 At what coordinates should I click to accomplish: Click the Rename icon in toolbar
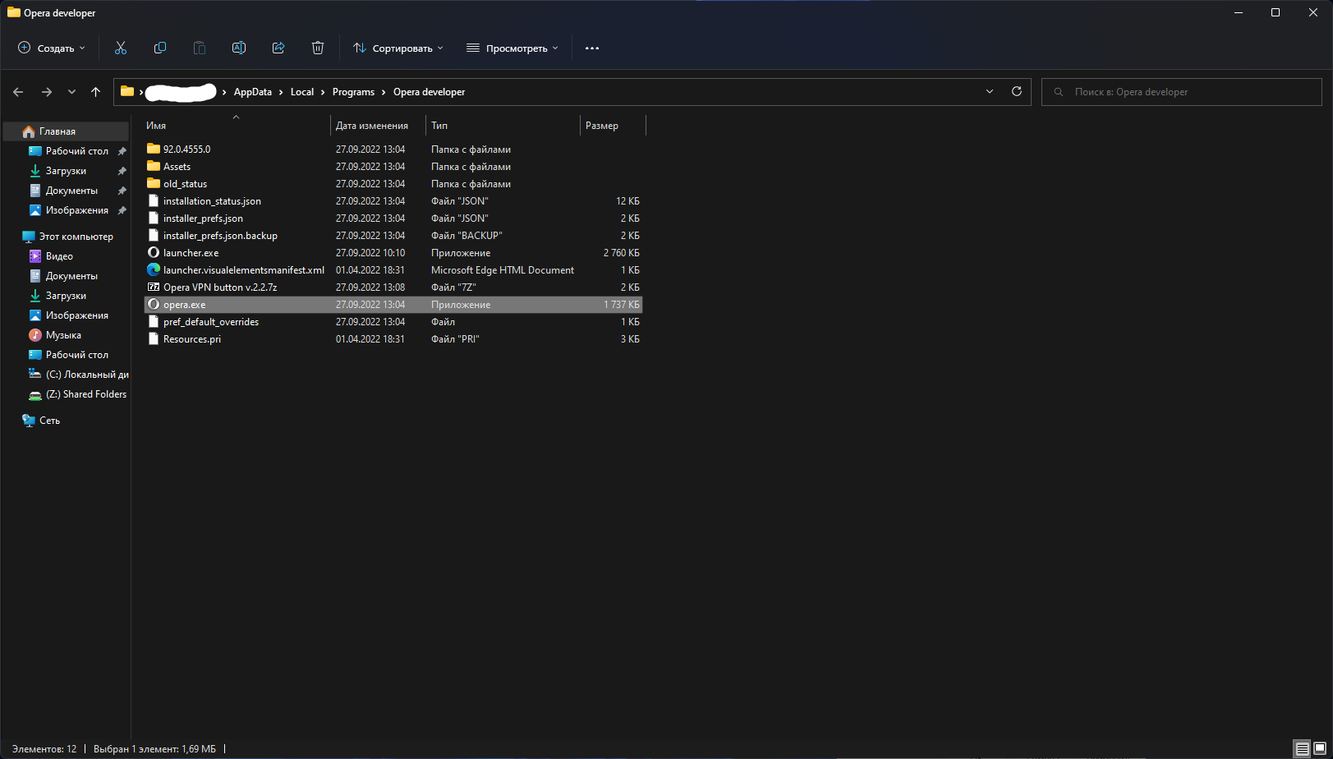239,48
